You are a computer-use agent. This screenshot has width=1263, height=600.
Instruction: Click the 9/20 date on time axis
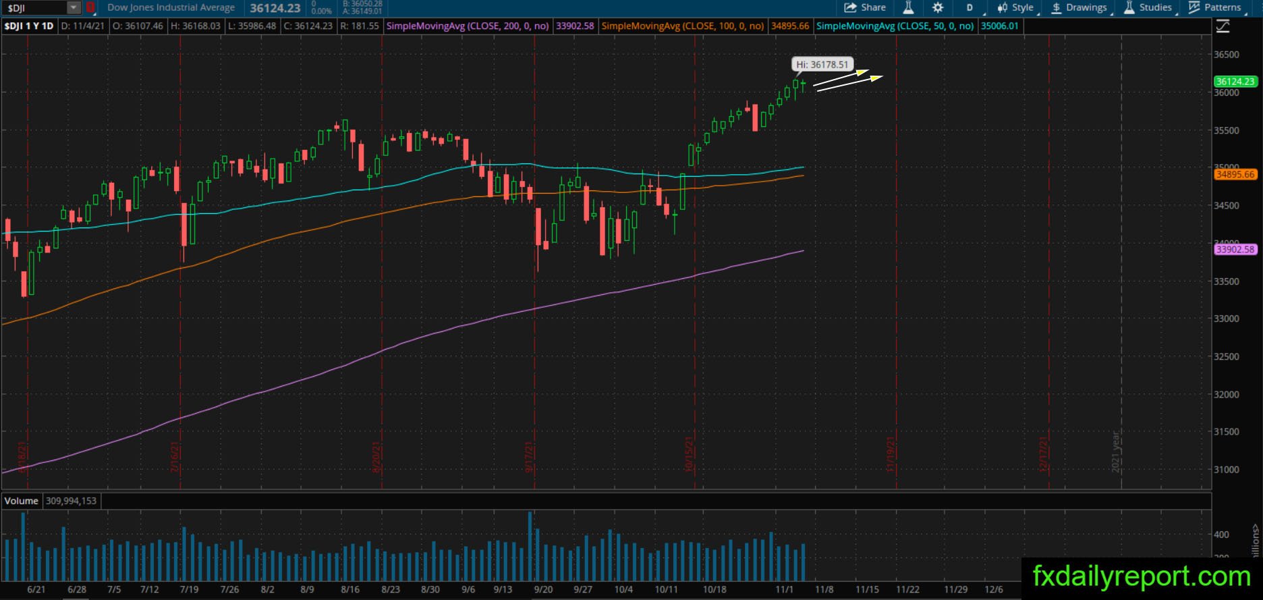coord(544,589)
